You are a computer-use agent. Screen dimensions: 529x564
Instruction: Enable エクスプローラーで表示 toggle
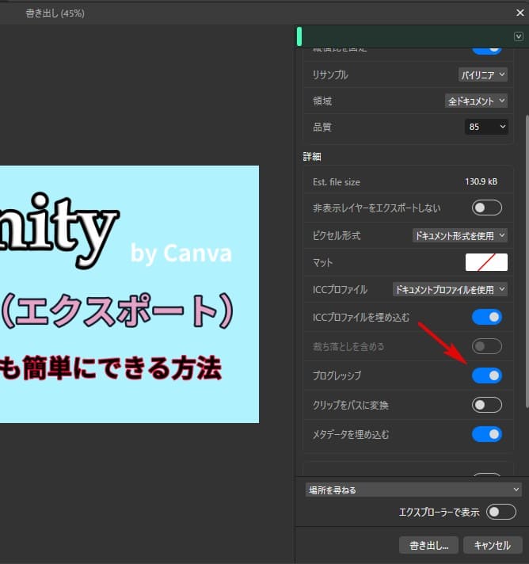501,512
